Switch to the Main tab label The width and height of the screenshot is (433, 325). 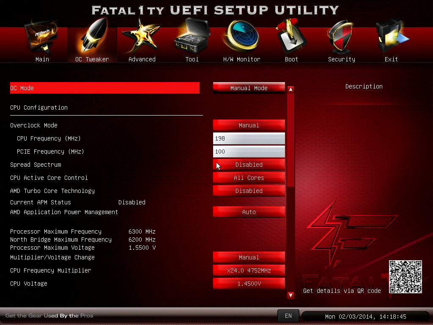42,59
